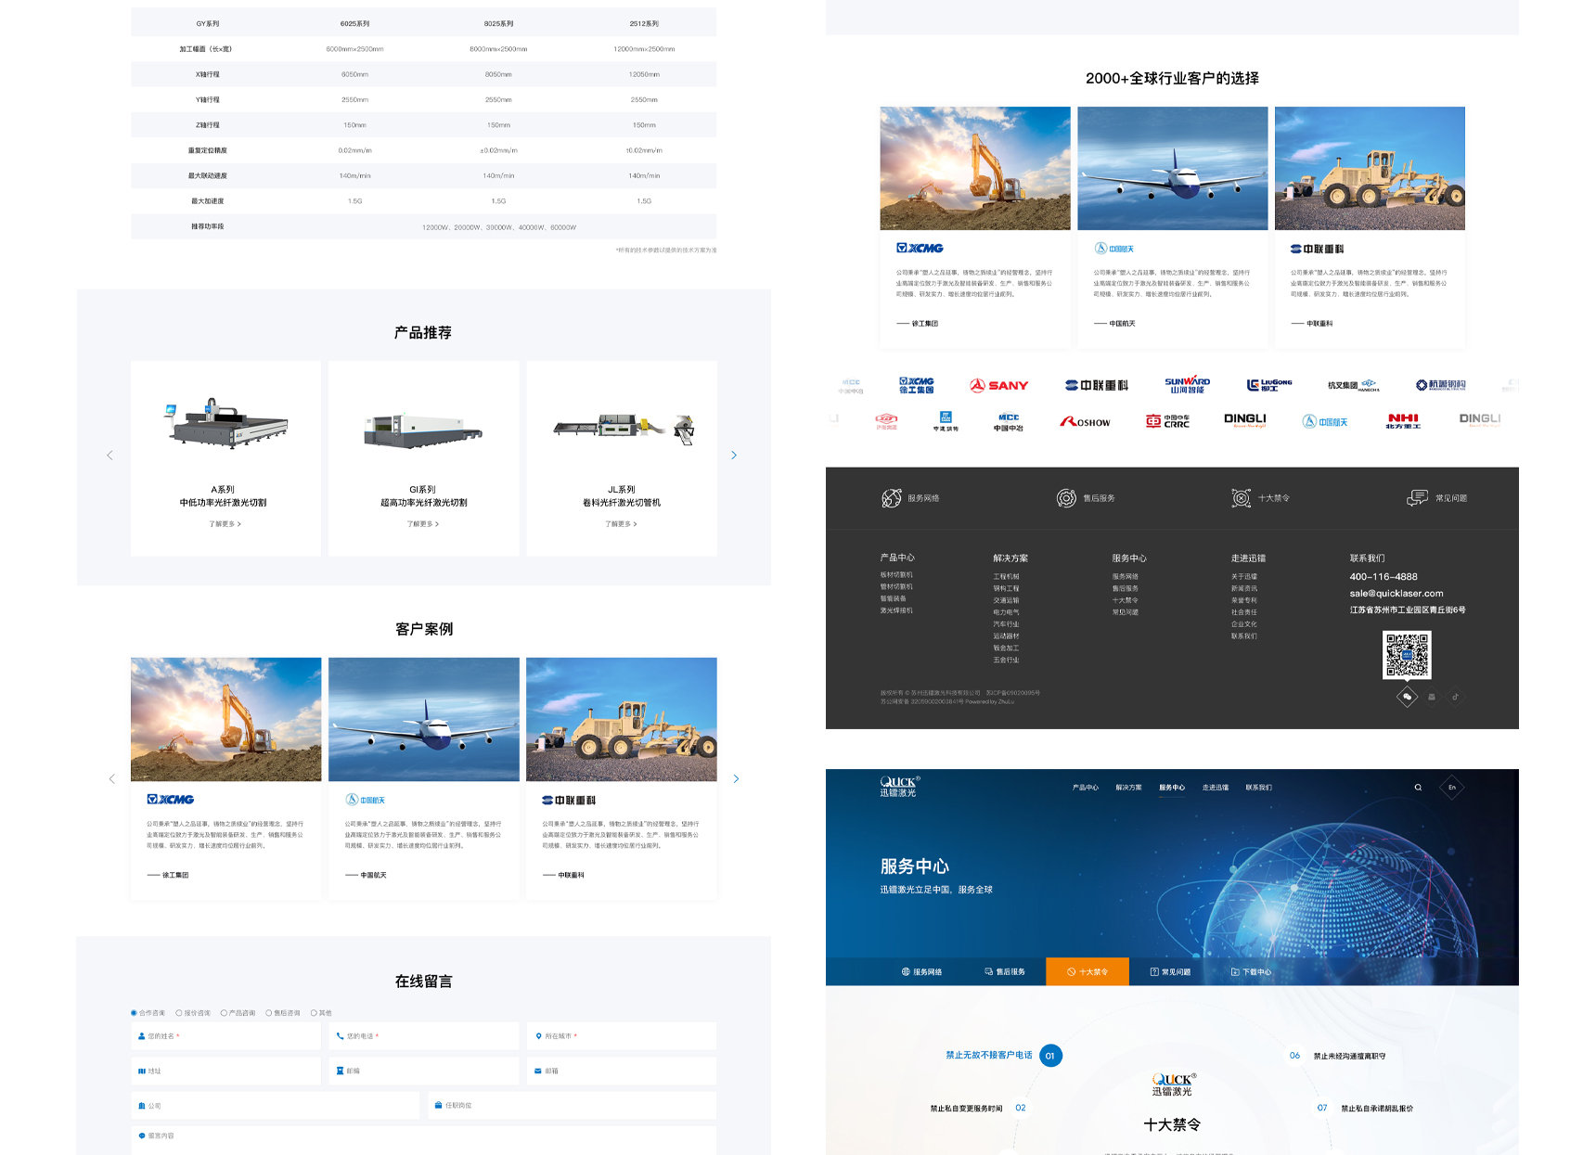This screenshot has height=1155, width=1596.
Task: Click the A系列 laser cutter product image
Action: [x=226, y=424]
